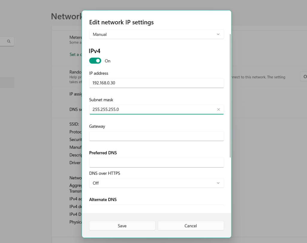Click the Metered connection row behind the dialog
307x243 pixels.
click(76, 37)
